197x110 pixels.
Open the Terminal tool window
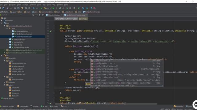(34, 106)
